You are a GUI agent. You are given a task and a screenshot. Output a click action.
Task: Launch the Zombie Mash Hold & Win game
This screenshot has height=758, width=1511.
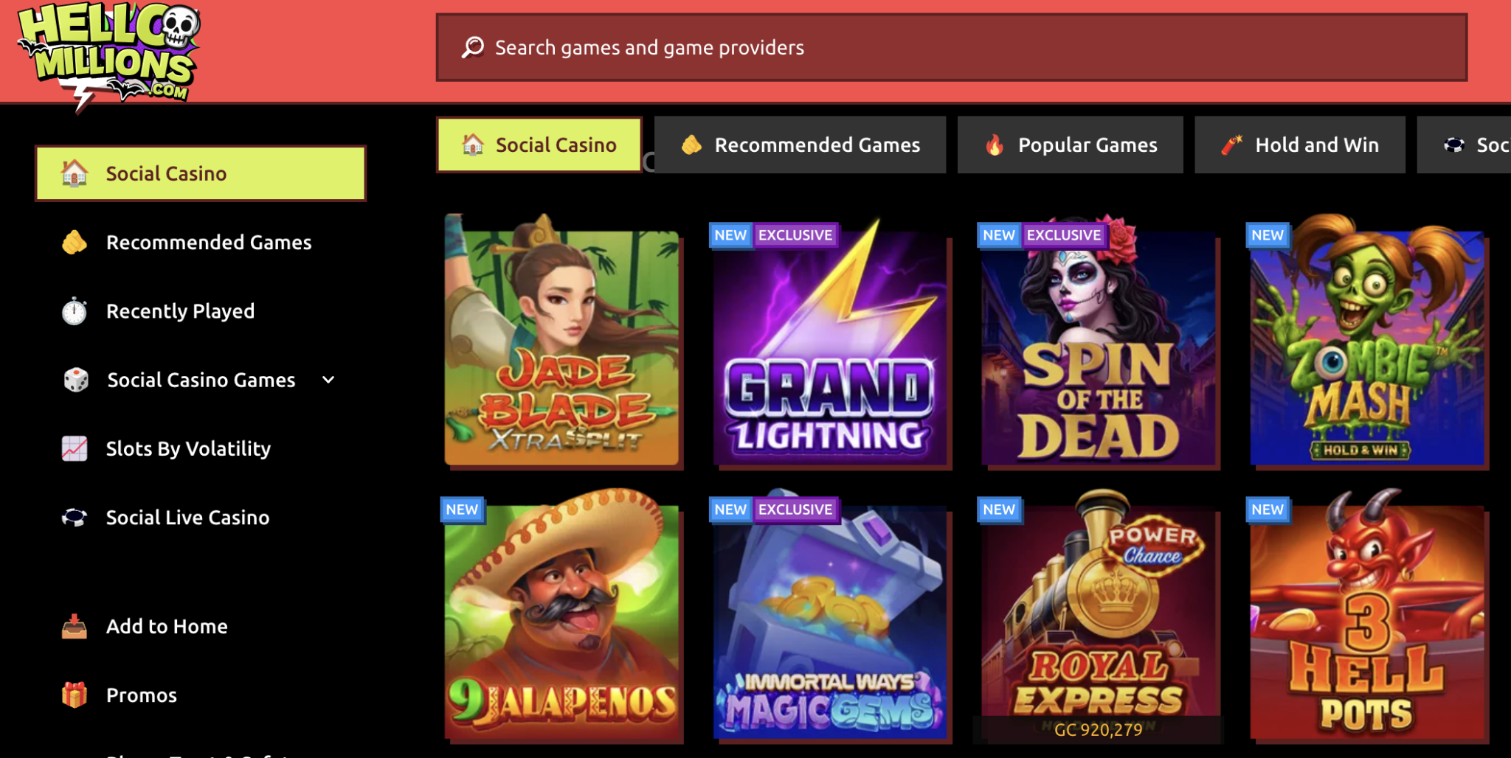1368,341
